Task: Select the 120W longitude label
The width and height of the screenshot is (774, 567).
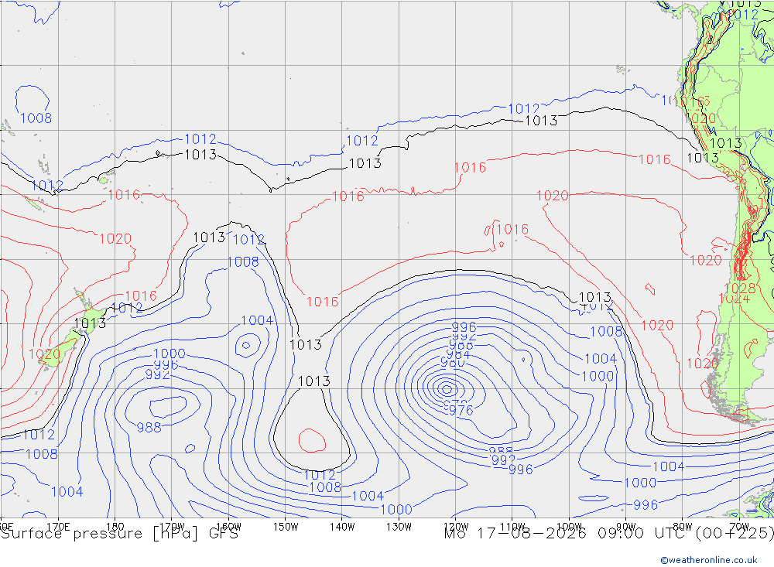Action: pyautogui.click(x=456, y=527)
